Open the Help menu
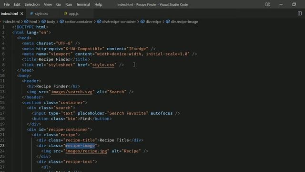This screenshot has height=172, width=305. click(98, 4)
